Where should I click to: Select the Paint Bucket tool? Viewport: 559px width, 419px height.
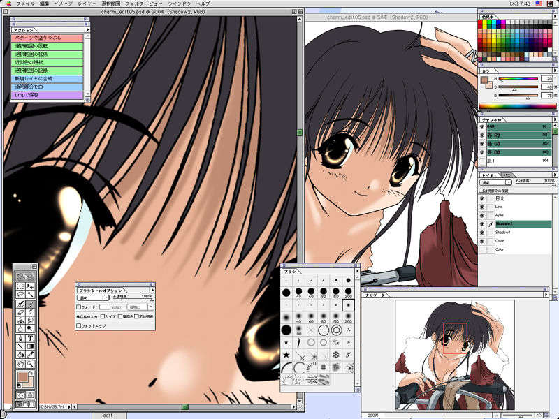pyautogui.click(x=21, y=354)
